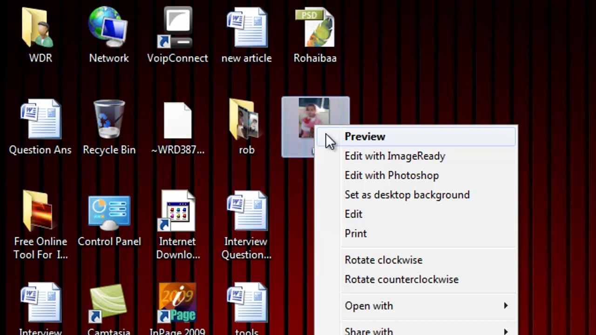Screen dimensions: 596x335
Task: Select the ~WRD387 blank file icon
Action: coord(177,120)
